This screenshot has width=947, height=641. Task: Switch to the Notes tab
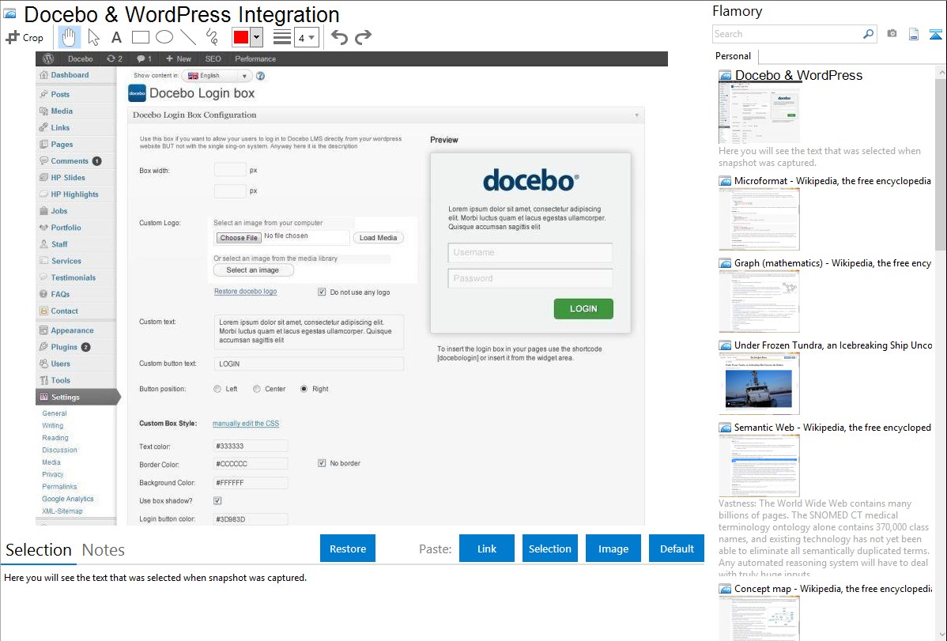click(x=103, y=550)
